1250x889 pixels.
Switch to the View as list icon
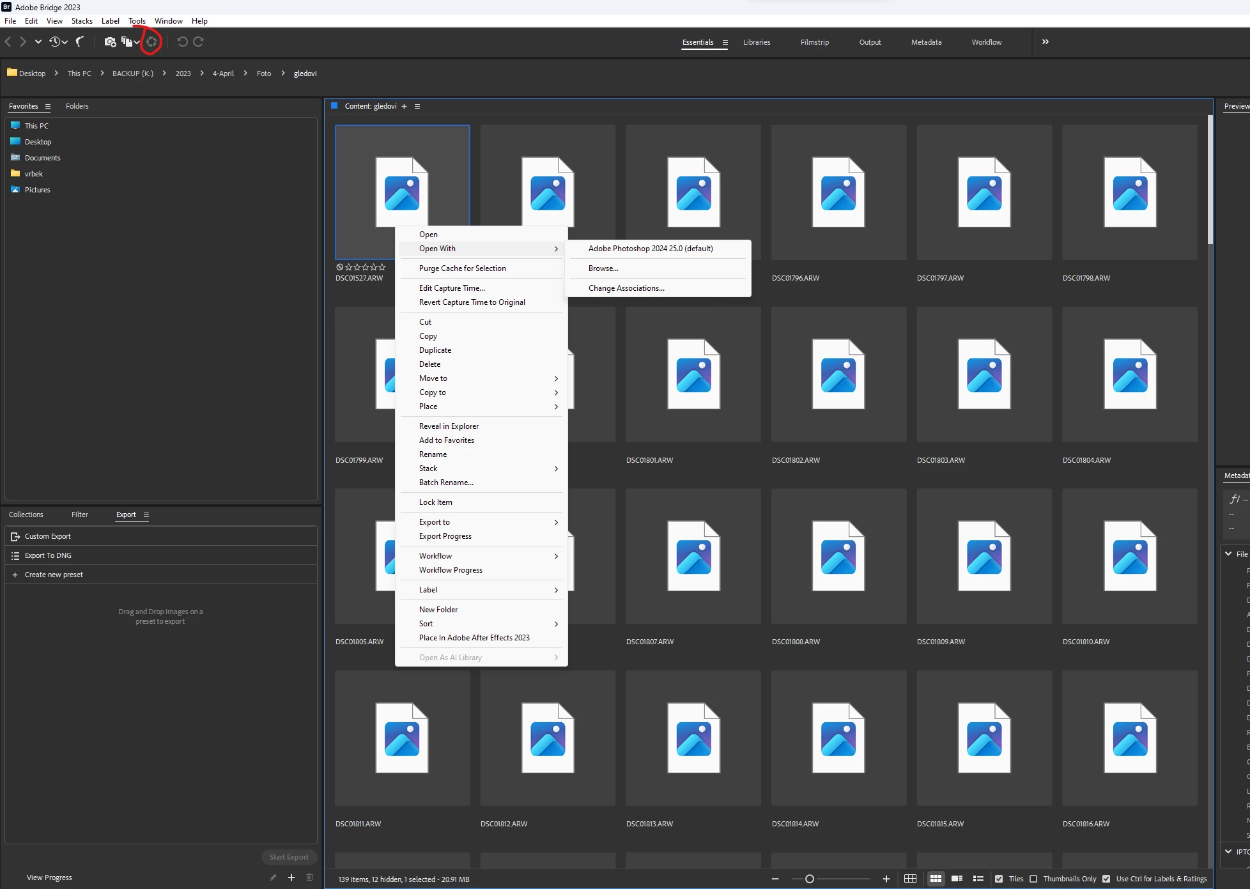978,879
